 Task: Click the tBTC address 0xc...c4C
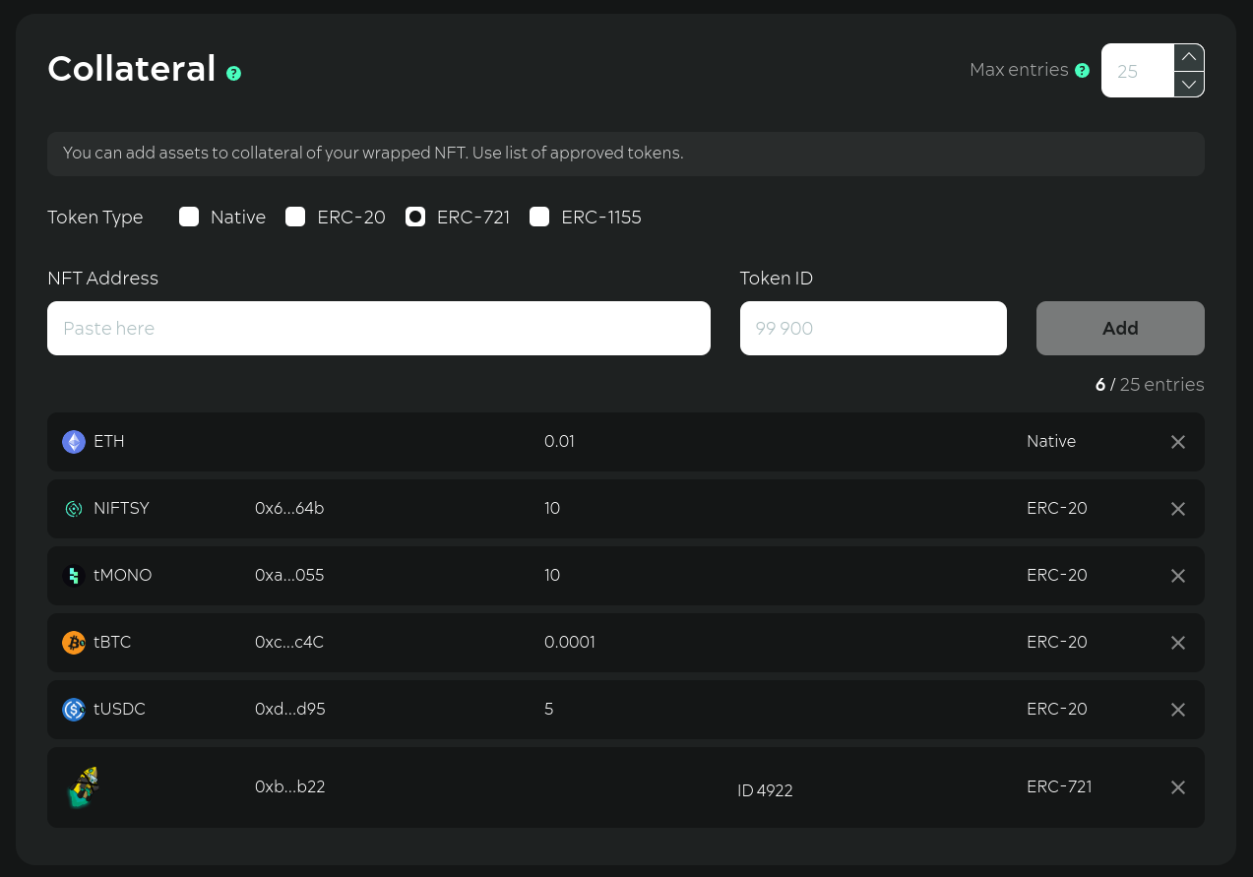pos(289,642)
